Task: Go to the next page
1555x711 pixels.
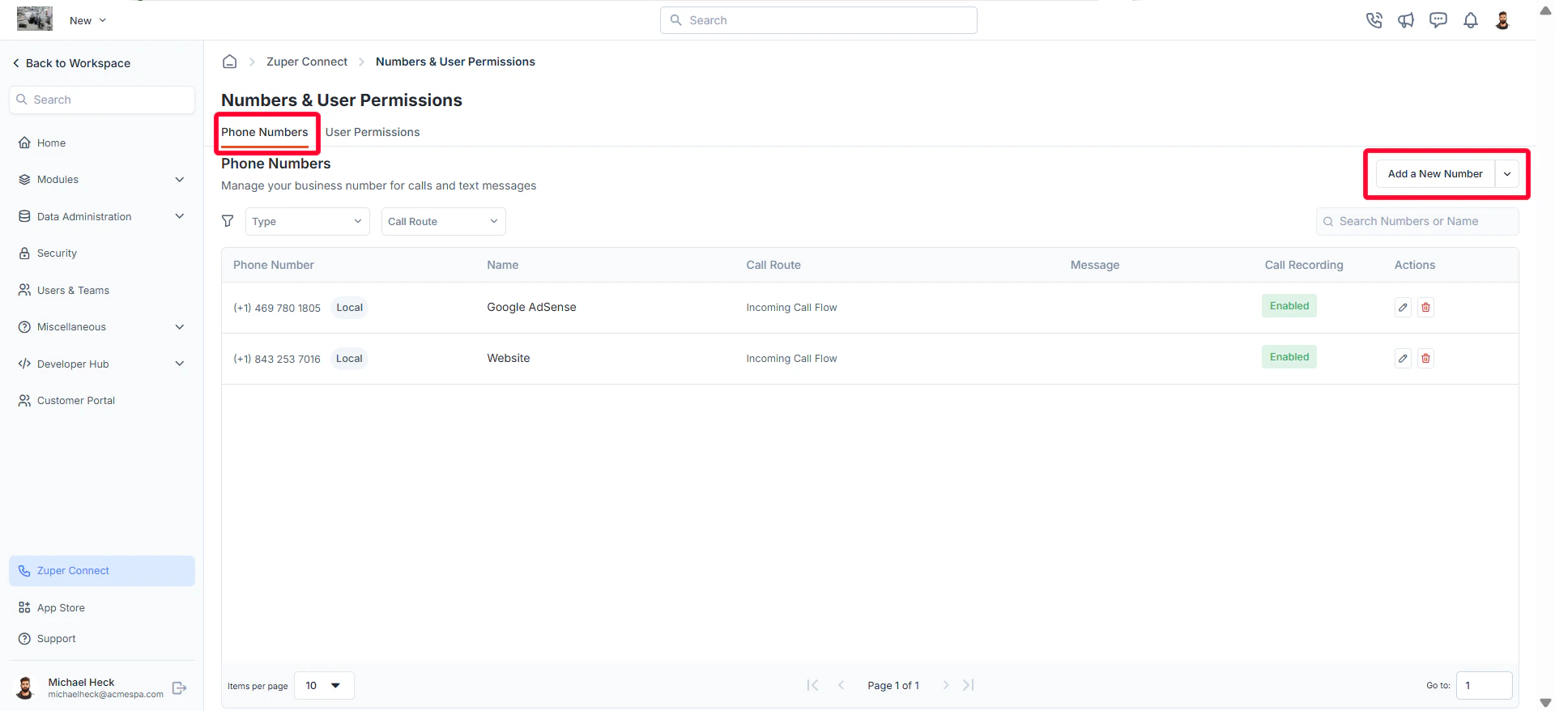Action: coord(945,685)
